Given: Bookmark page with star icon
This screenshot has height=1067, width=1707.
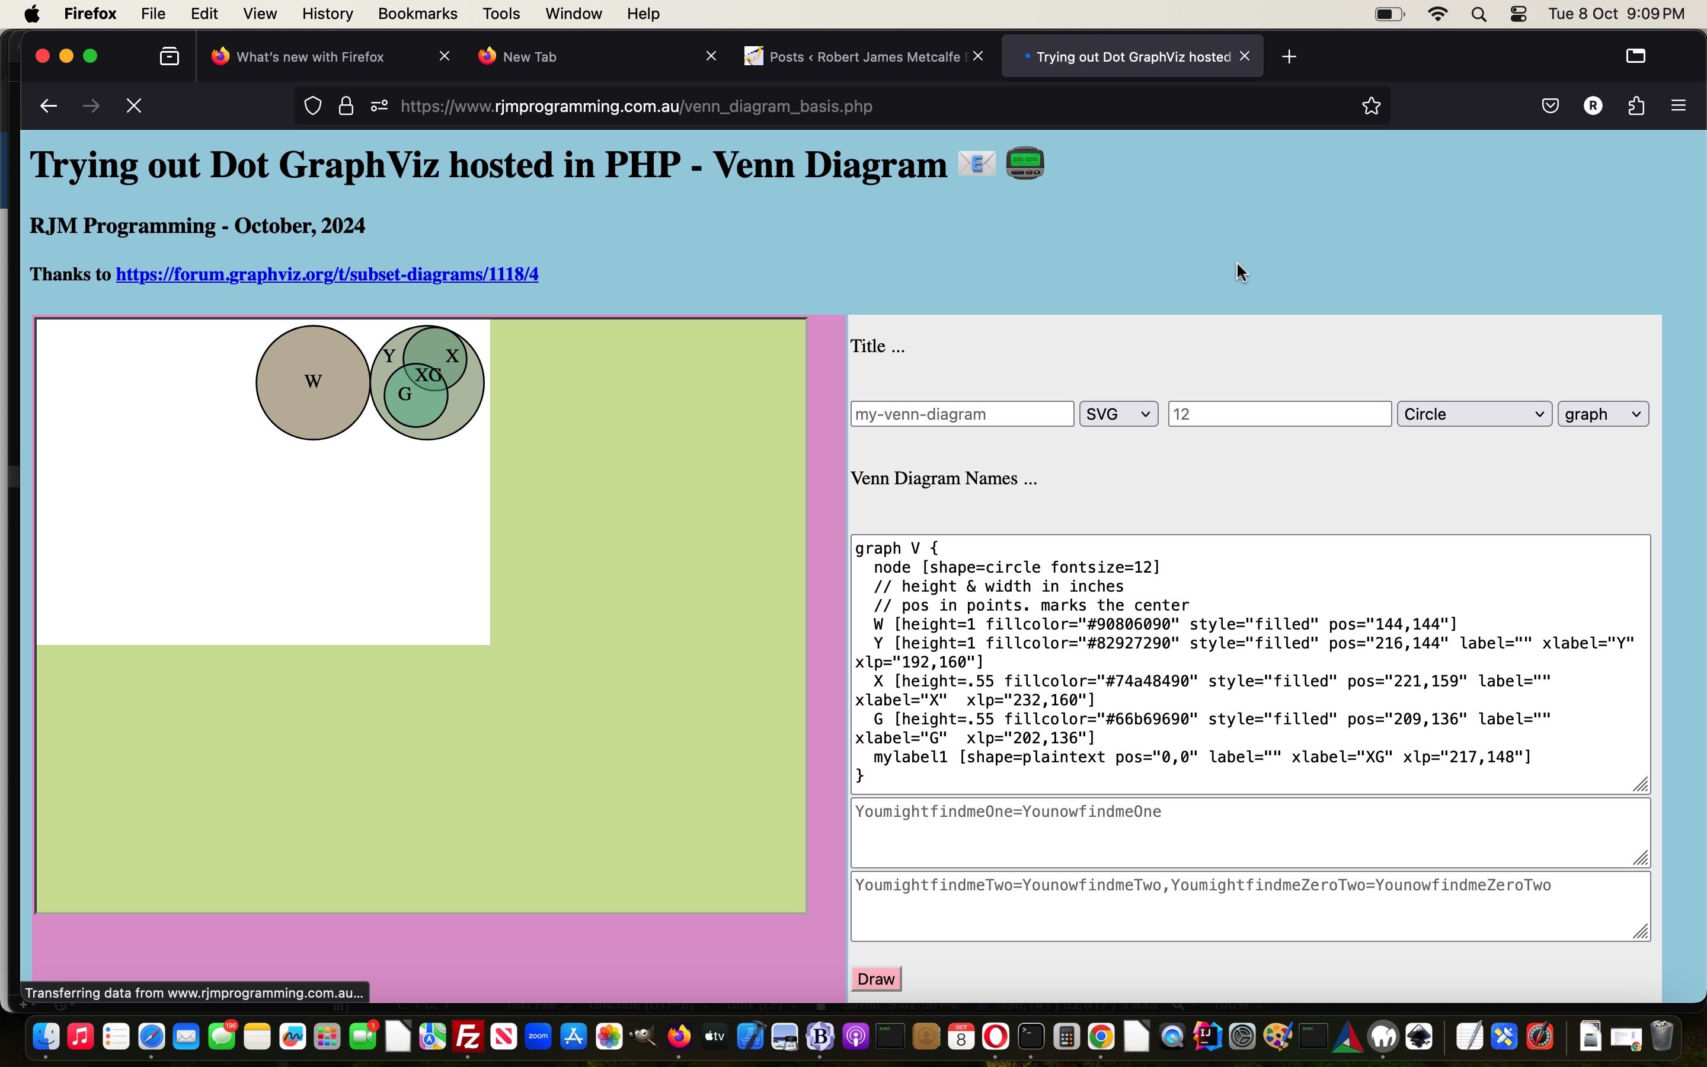Looking at the screenshot, I should [x=1370, y=106].
